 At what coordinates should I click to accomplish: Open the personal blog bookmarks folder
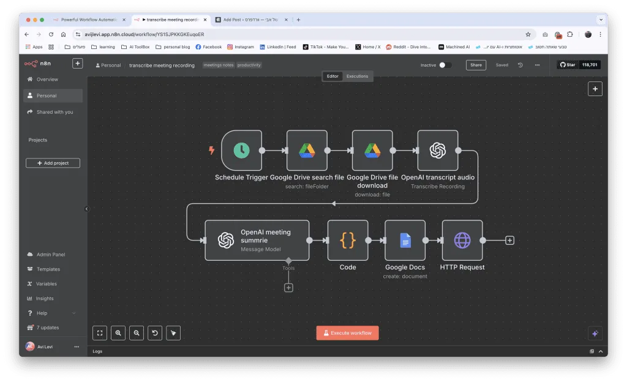[x=173, y=47]
